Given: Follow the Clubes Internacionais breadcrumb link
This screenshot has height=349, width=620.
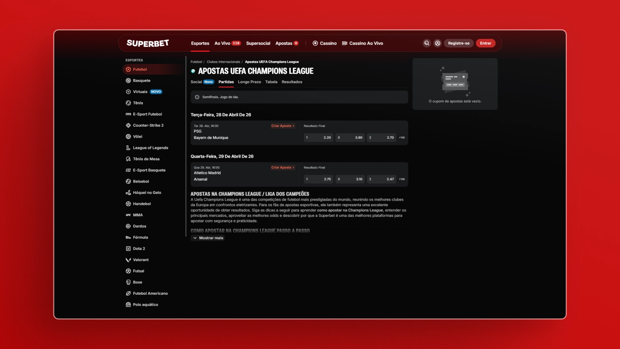Looking at the screenshot, I should (x=223, y=62).
